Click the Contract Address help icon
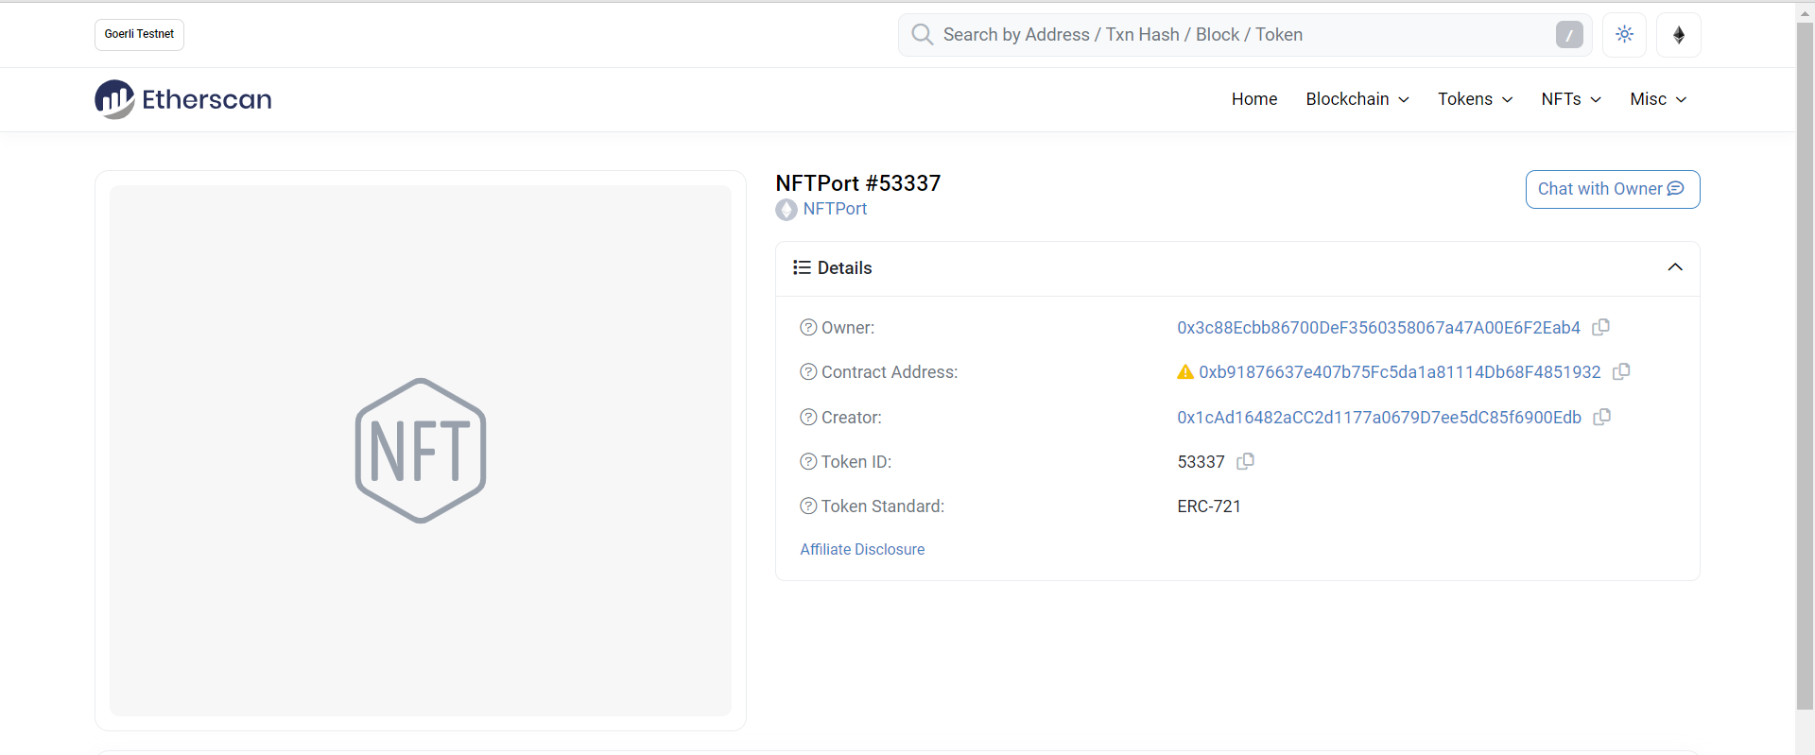 [x=808, y=372]
